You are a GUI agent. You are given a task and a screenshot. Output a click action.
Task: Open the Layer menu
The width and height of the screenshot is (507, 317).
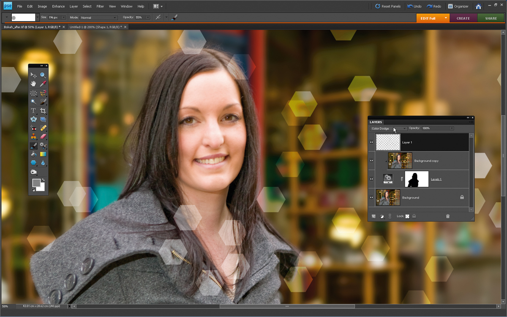74,6
